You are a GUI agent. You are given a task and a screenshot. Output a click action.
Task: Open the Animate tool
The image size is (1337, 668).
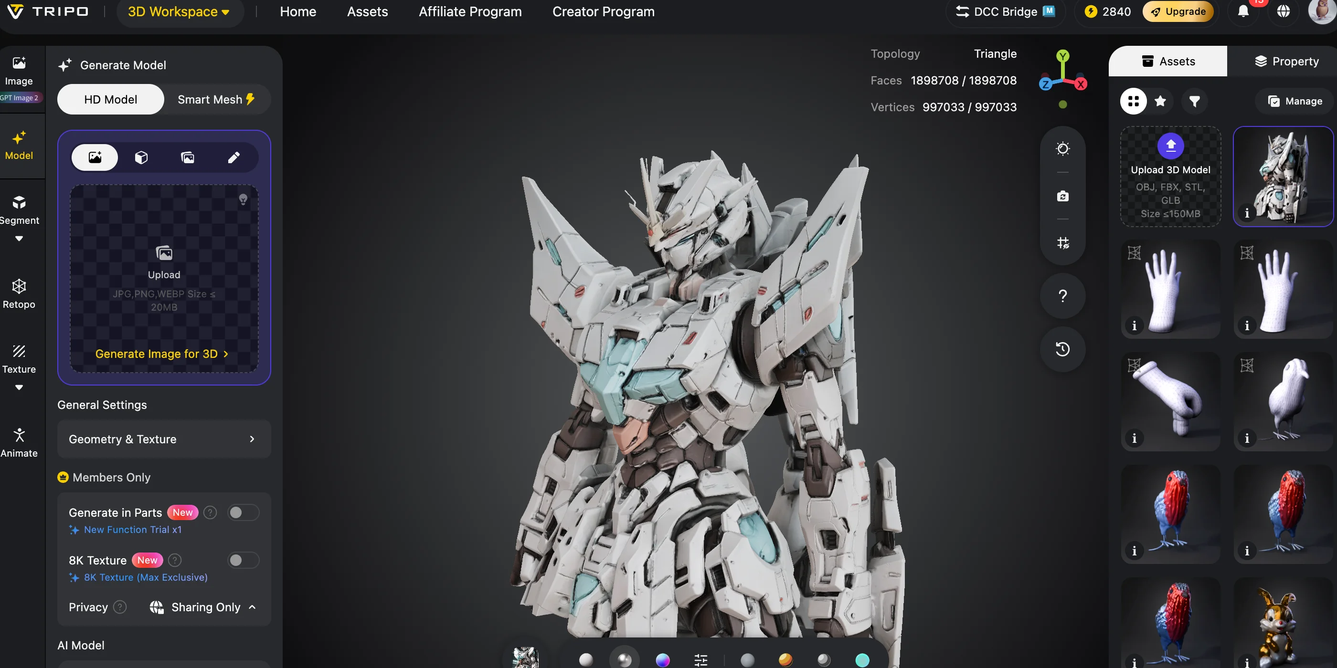pyautogui.click(x=19, y=442)
